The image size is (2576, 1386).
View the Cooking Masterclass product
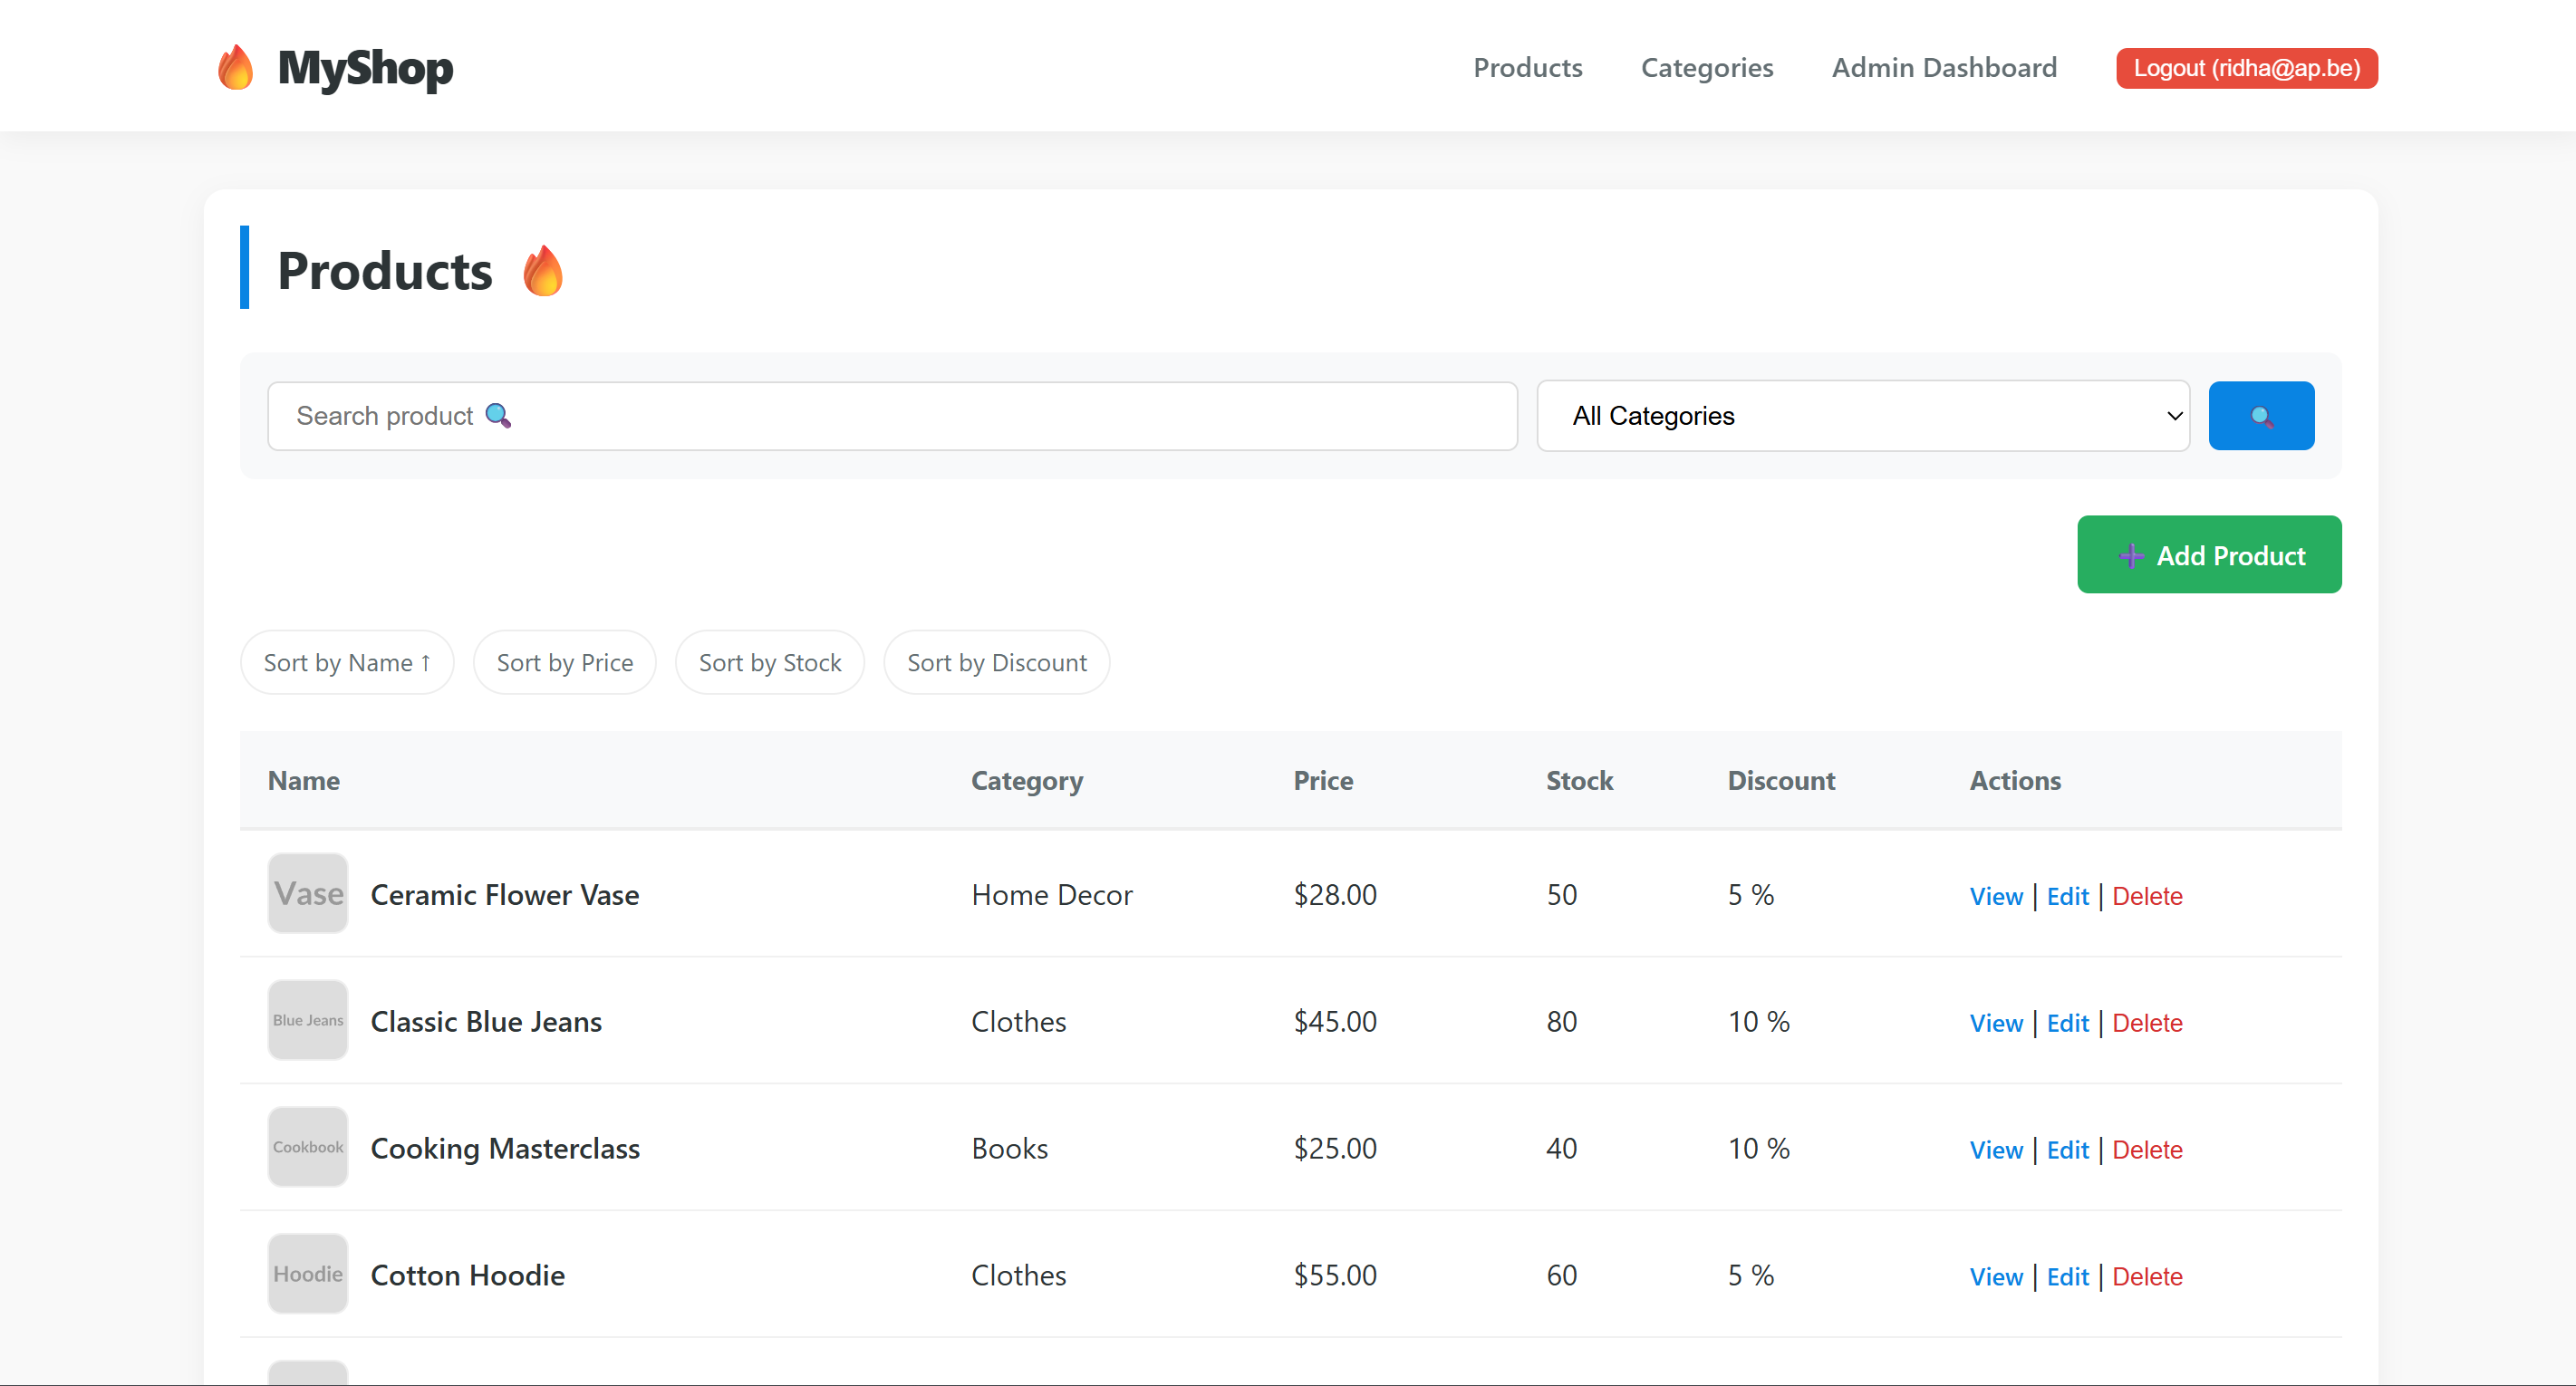click(1996, 1150)
